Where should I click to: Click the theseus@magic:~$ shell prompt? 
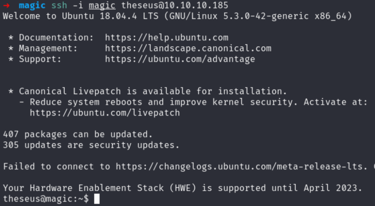[46, 199]
